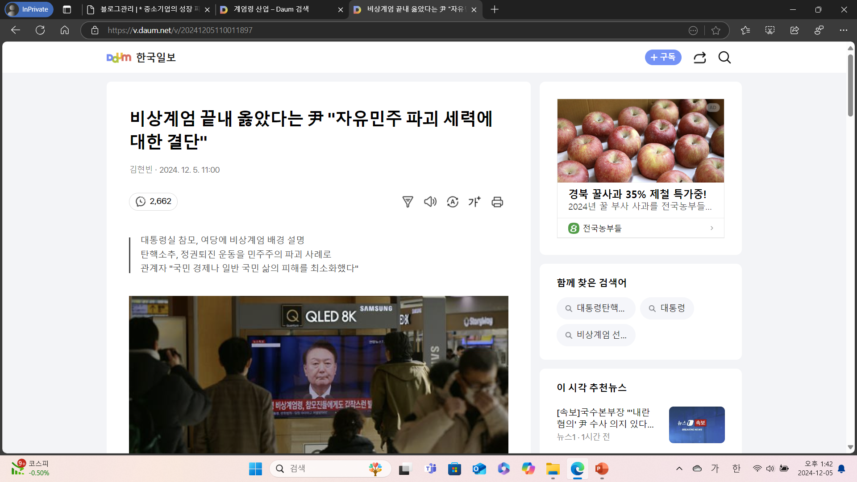This screenshot has height=482, width=857.
Task: Expand the 전국농부들 ad arrow
Action: 711,228
